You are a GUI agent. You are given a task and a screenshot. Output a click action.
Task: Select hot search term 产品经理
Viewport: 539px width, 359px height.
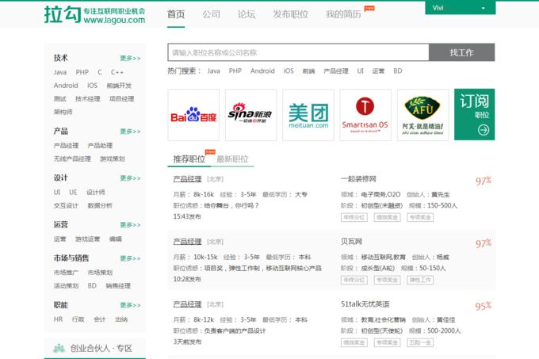pyautogui.click(x=336, y=71)
